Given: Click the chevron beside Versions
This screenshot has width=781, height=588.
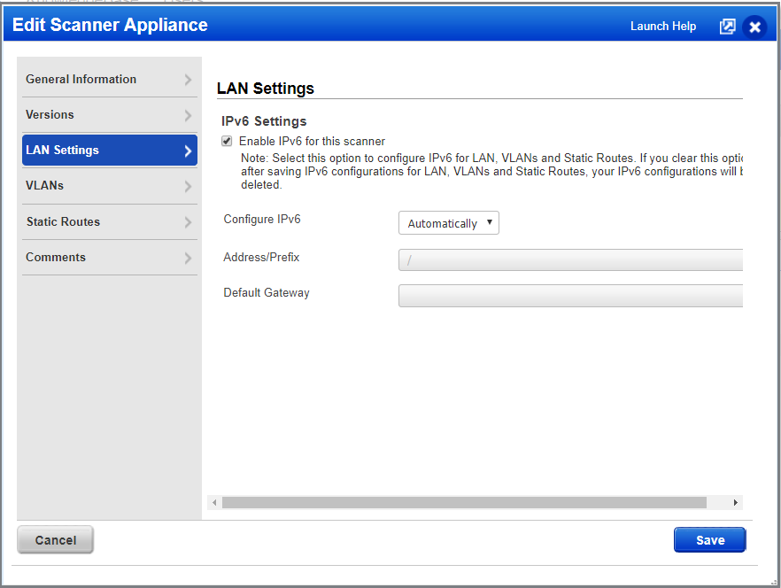Looking at the screenshot, I should (189, 114).
